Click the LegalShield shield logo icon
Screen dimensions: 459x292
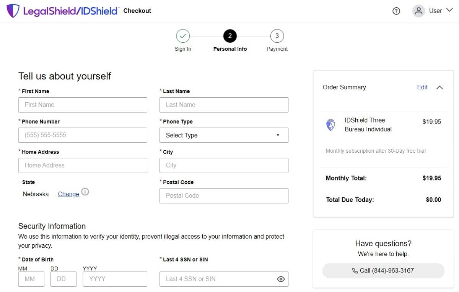coord(13,11)
